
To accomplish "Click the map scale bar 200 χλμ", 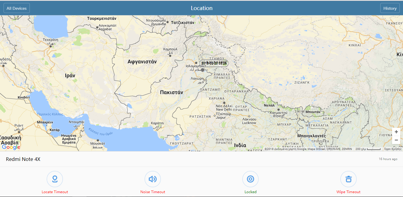I will 368,149.
